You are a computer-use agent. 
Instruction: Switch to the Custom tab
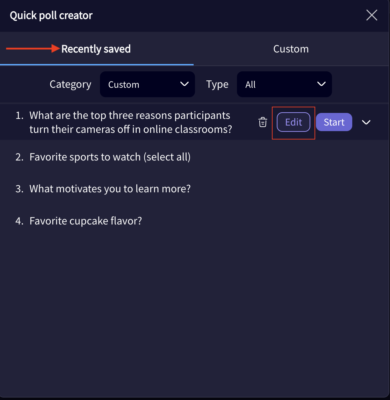coord(291,49)
